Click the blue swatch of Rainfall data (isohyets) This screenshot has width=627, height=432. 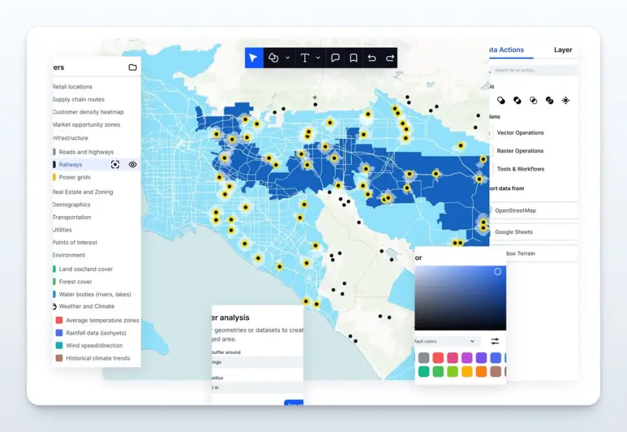(x=59, y=333)
